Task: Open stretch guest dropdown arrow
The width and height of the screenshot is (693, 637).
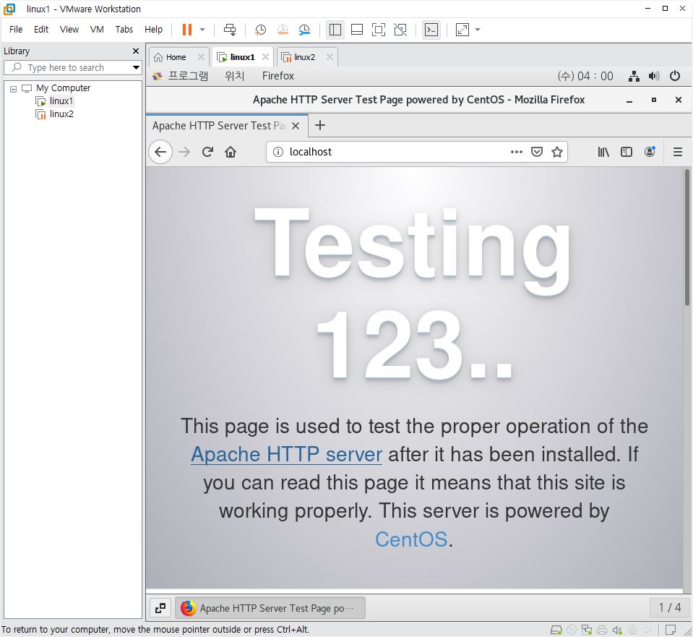Action: click(x=478, y=30)
